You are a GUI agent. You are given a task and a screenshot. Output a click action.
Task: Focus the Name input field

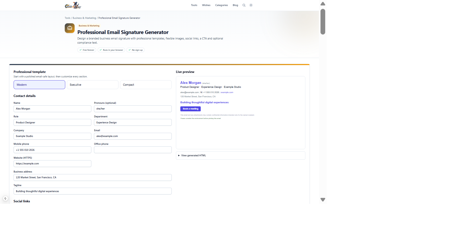click(x=52, y=109)
